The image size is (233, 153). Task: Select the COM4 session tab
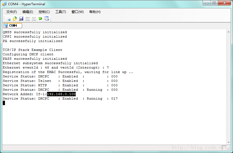(13, 25)
